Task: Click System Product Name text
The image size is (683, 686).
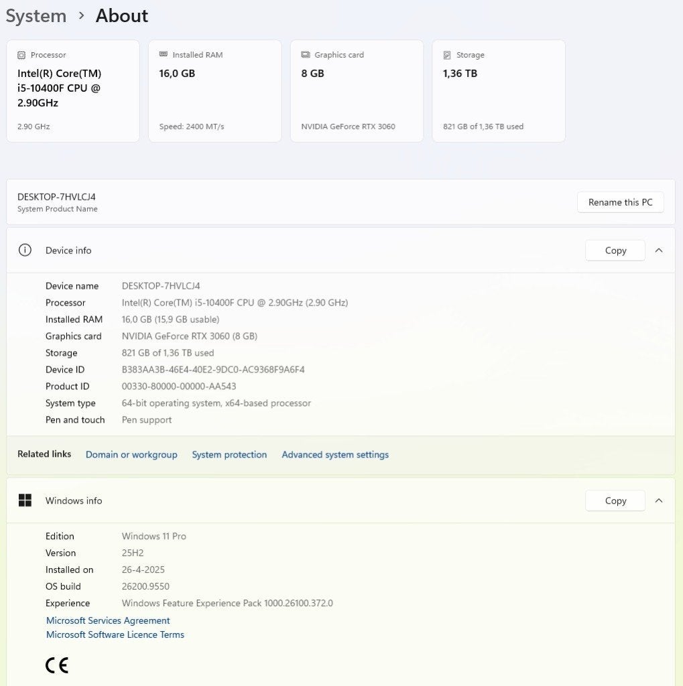Action: pyautogui.click(x=58, y=209)
